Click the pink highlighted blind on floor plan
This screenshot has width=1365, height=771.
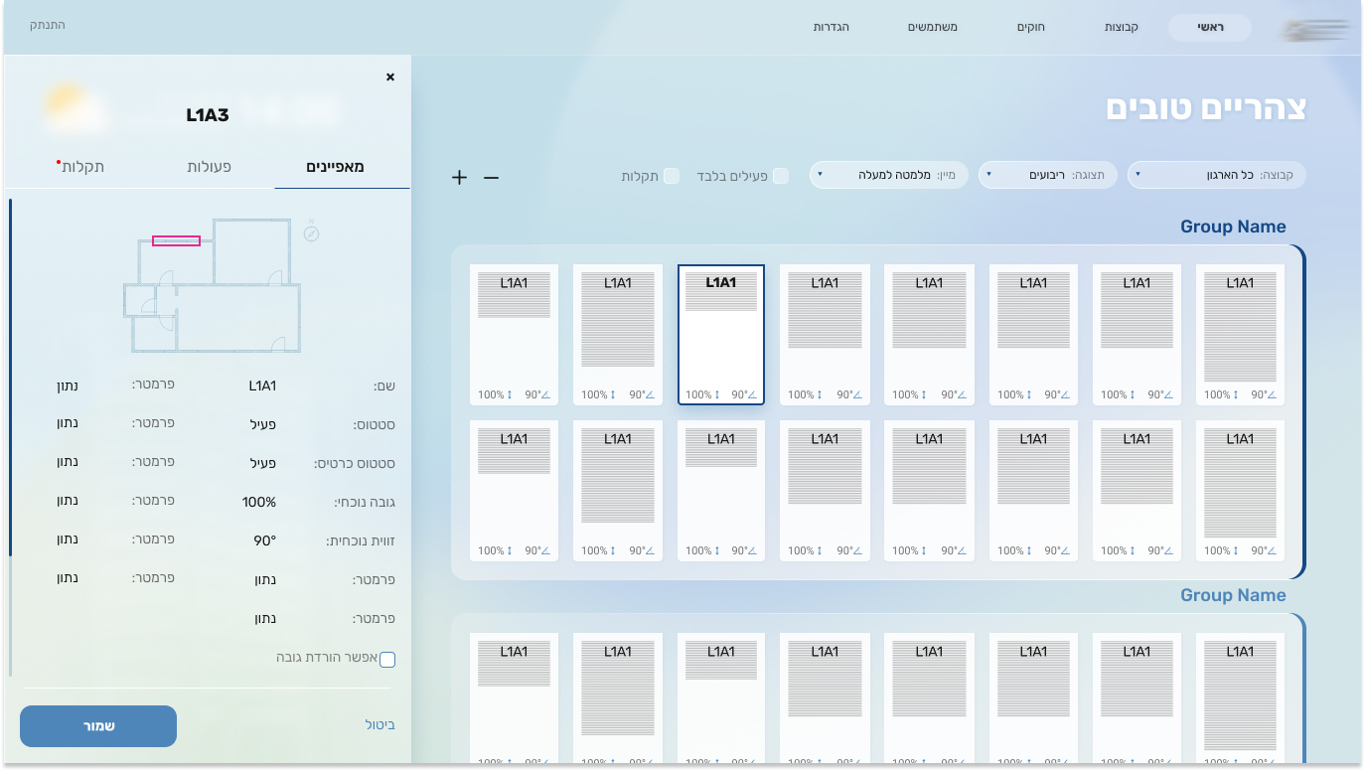[x=176, y=240]
